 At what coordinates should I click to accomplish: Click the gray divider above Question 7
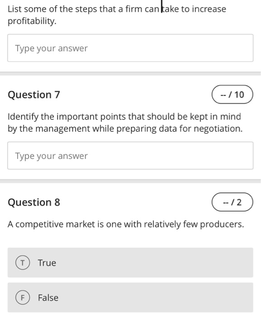pos(130,73)
